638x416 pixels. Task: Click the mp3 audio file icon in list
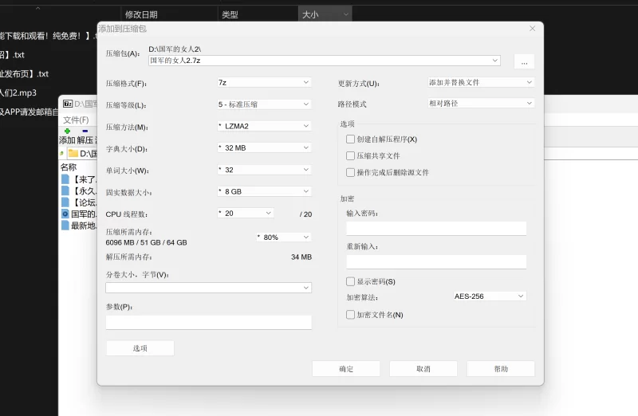[65, 214]
